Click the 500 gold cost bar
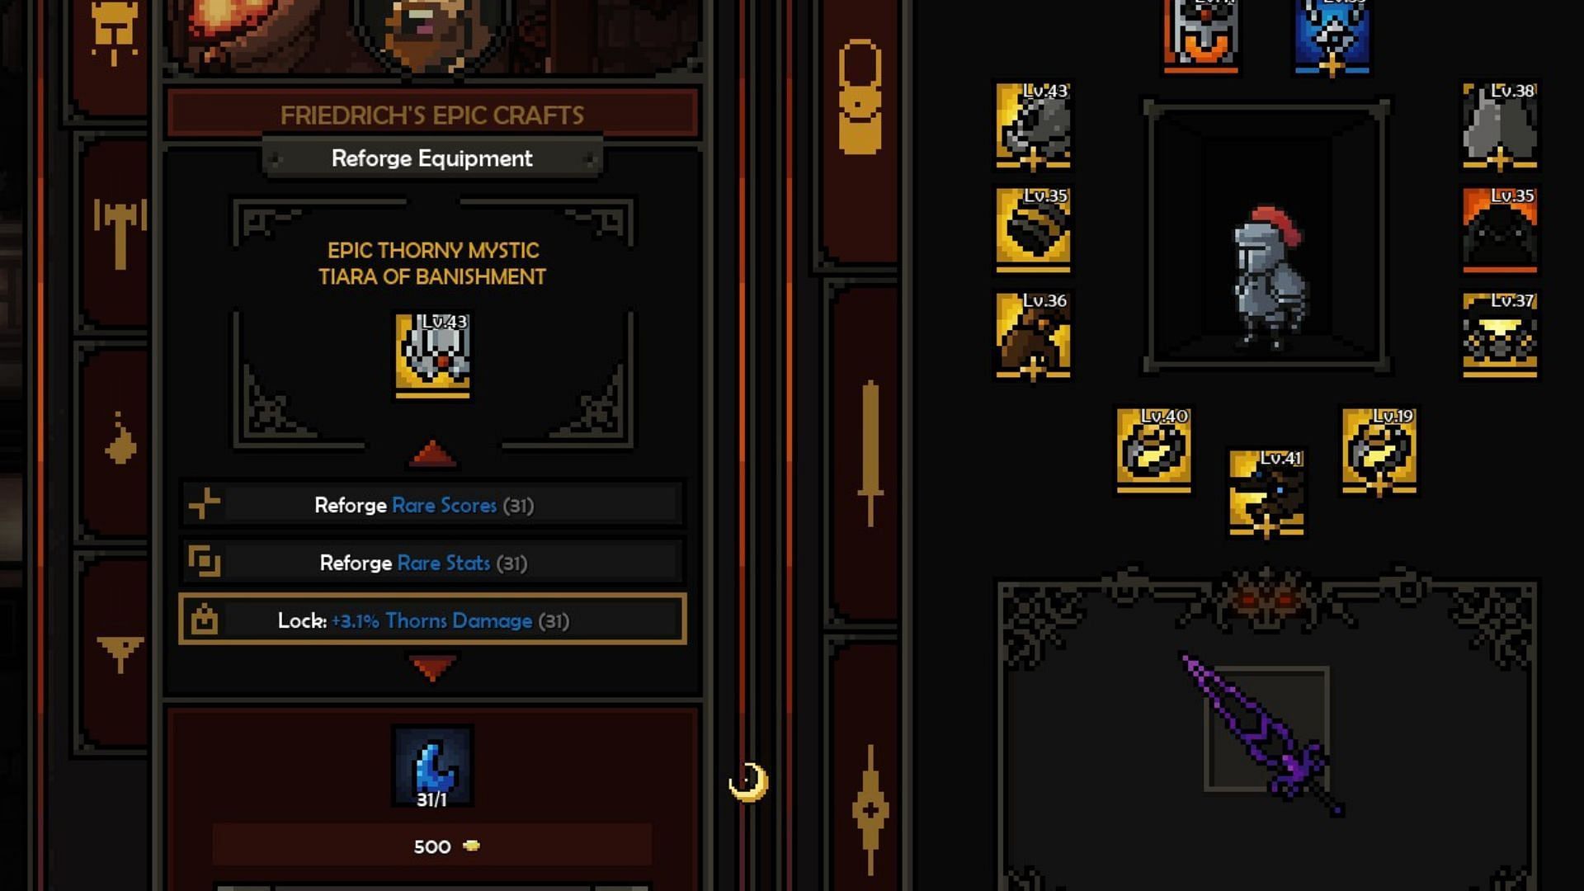Screen dimensions: 1584x891 point(432,846)
